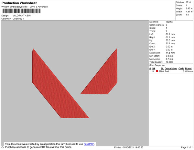
Task: Select the Total Bobbin value 79.60ft
Action: (169, 62)
